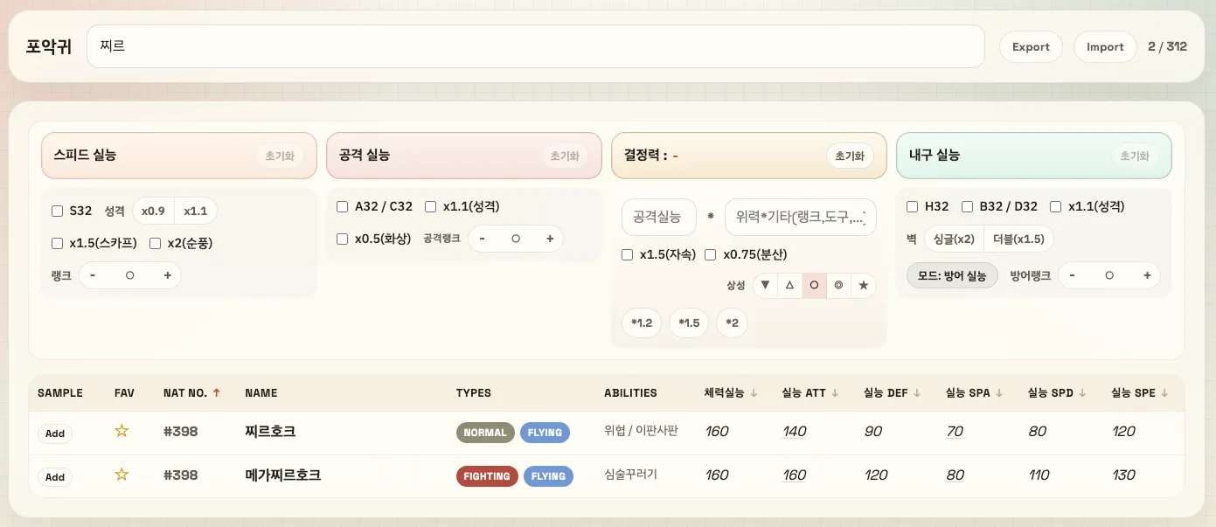Favorite 찌르호크 with its star icon
The image size is (1216, 527).
(122, 431)
